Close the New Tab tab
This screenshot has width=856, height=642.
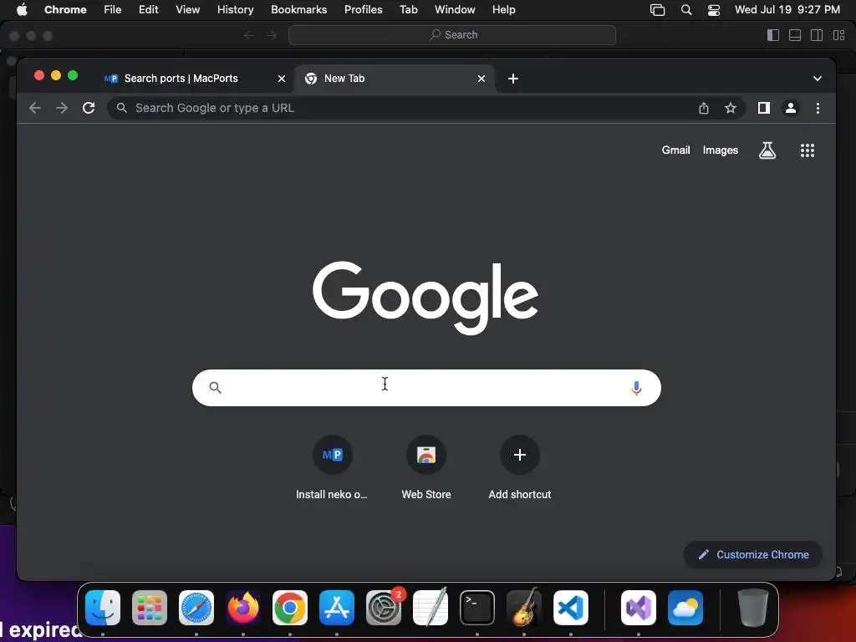point(481,79)
